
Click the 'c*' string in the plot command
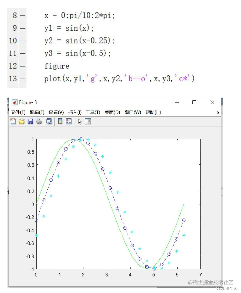[x=182, y=78]
